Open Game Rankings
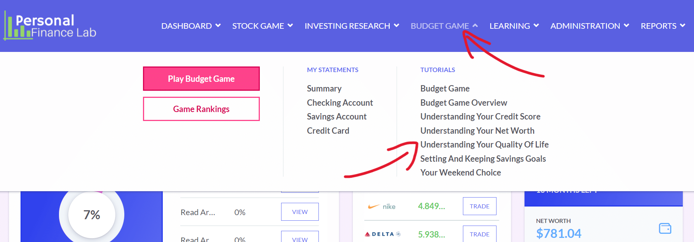 click(201, 109)
